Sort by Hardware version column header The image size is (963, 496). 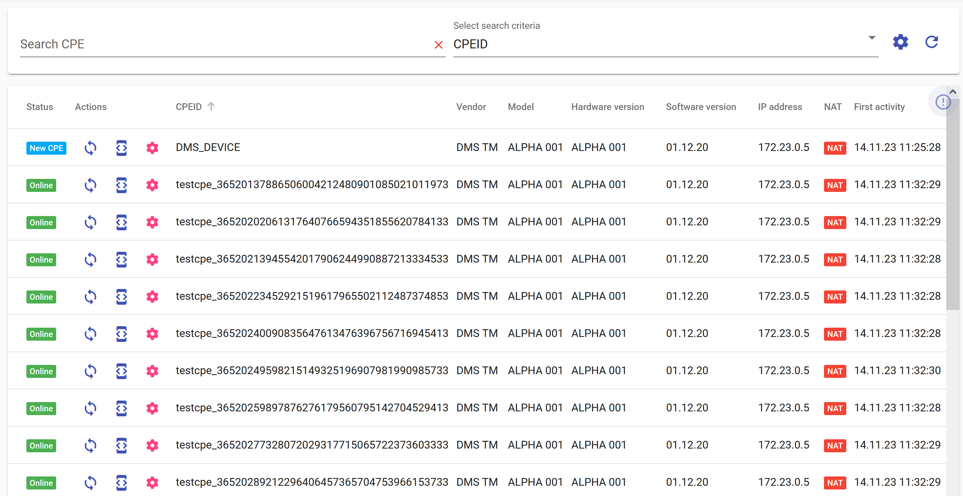point(607,107)
